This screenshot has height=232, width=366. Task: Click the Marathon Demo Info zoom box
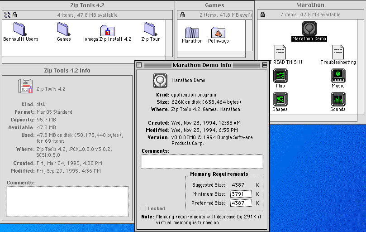click(x=265, y=65)
